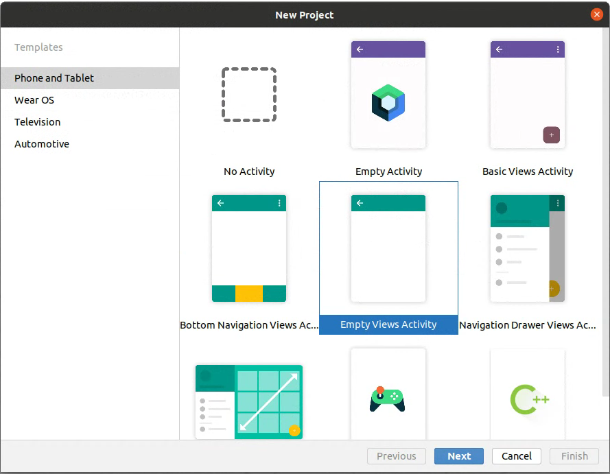Switch to Wear OS templates
This screenshot has width=610, height=474.
point(34,100)
